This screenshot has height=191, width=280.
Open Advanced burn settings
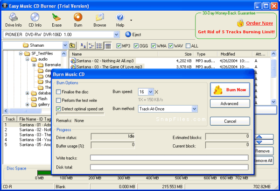230,104
